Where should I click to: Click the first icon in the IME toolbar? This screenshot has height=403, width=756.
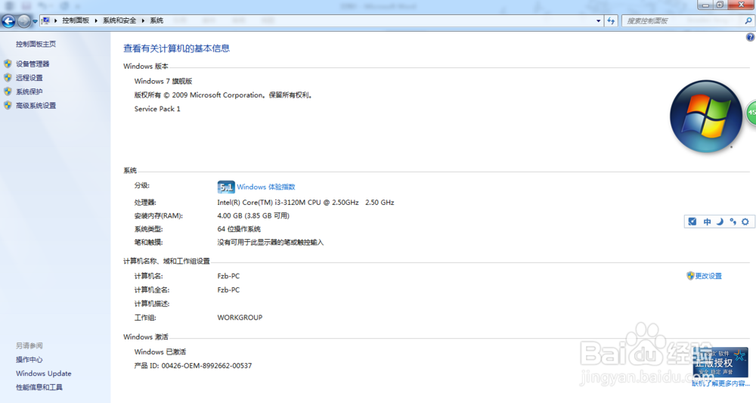[692, 222]
